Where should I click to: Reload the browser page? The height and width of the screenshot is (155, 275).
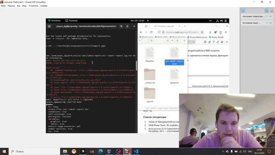click(151, 32)
